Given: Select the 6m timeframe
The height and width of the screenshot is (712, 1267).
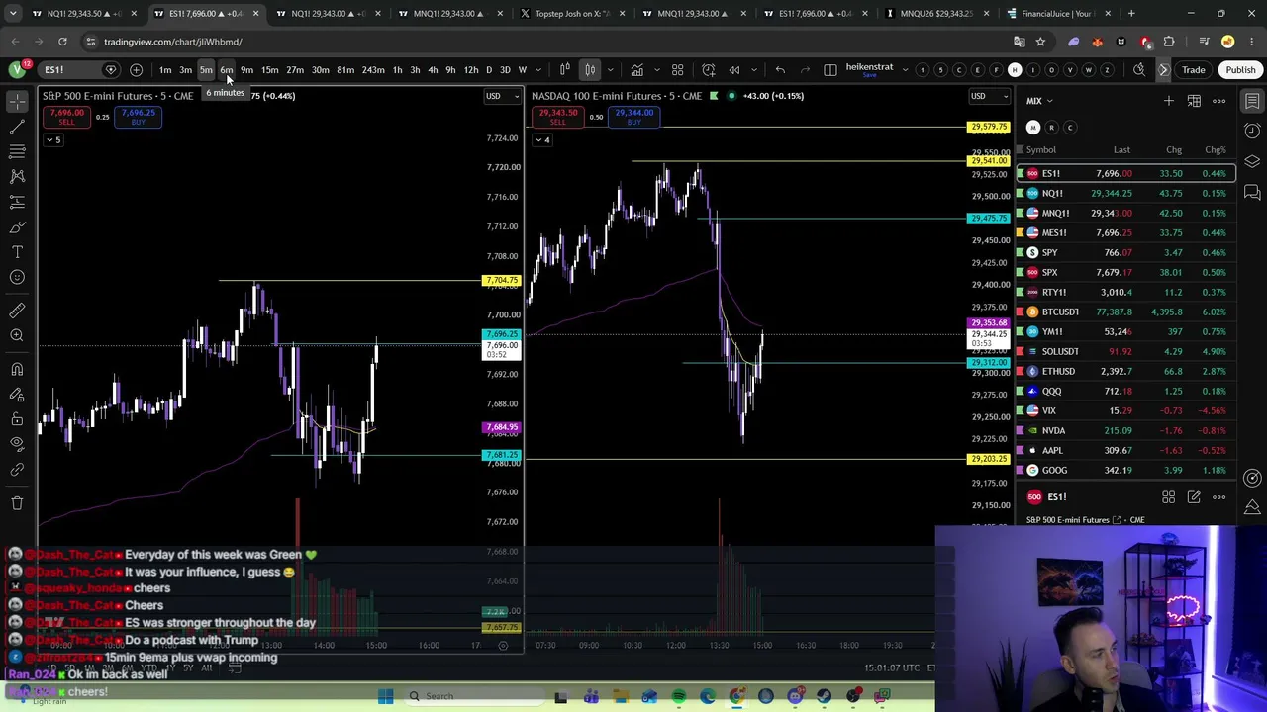Looking at the screenshot, I should [x=226, y=70].
